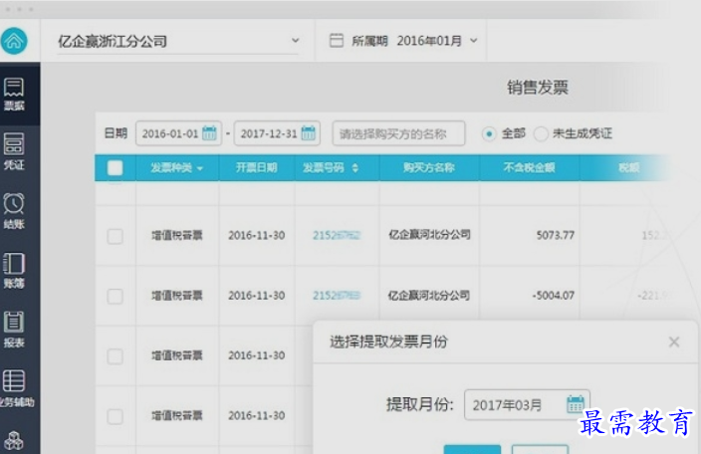The width and height of the screenshot is (701, 454).
Task: Click 亿企赢河北分公司 in the -5004.07 row
Action: (x=429, y=295)
